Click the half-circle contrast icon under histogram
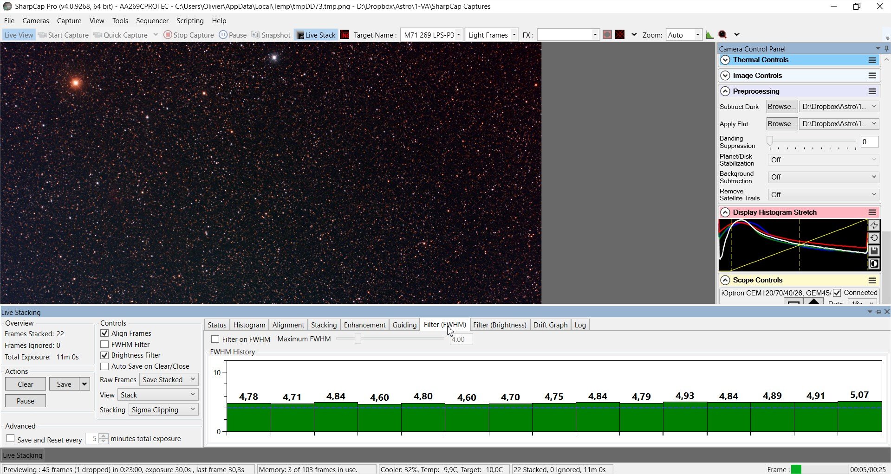 [x=874, y=264]
